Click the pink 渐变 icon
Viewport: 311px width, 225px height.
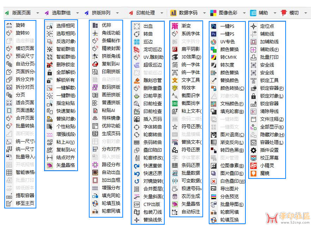pyautogui.click(x=175, y=26)
